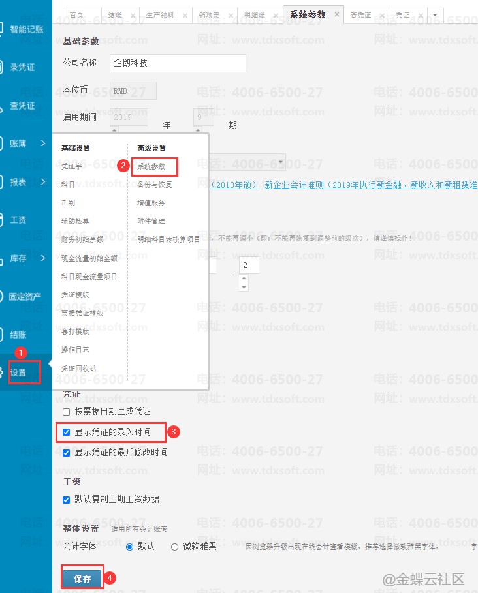This screenshot has height=593, width=478.
Task: Expand the 账簿 submenu arrow
Action: (43, 144)
